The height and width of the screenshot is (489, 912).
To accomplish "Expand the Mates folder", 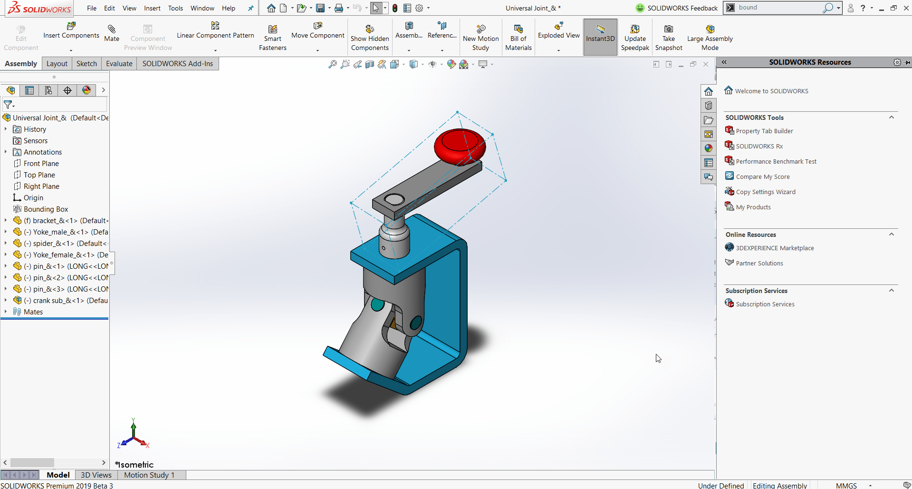I will 6,312.
